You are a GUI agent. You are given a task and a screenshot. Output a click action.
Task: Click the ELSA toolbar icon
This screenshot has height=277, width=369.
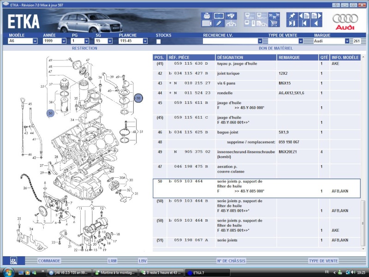[250, 16]
